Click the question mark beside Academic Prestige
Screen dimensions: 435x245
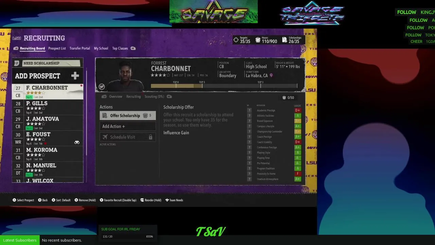(x=249, y=111)
